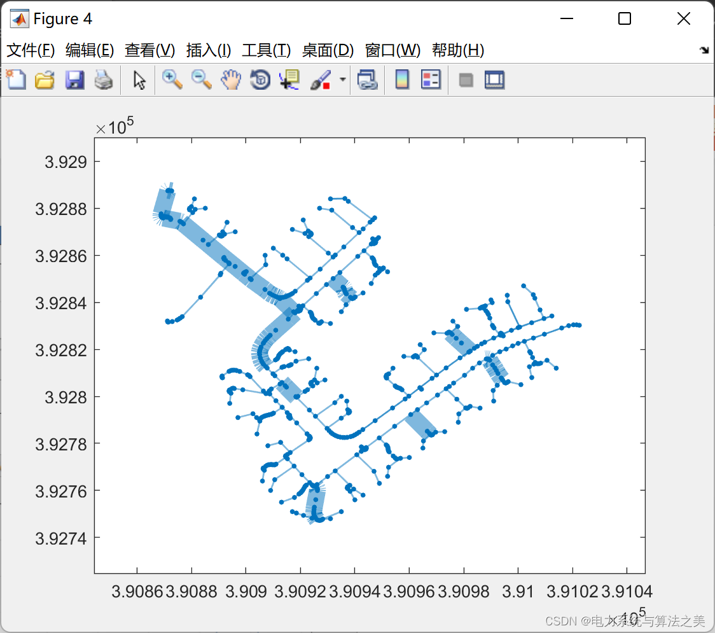
Task: Select the Edit Plot arrow tool
Action: 139,80
